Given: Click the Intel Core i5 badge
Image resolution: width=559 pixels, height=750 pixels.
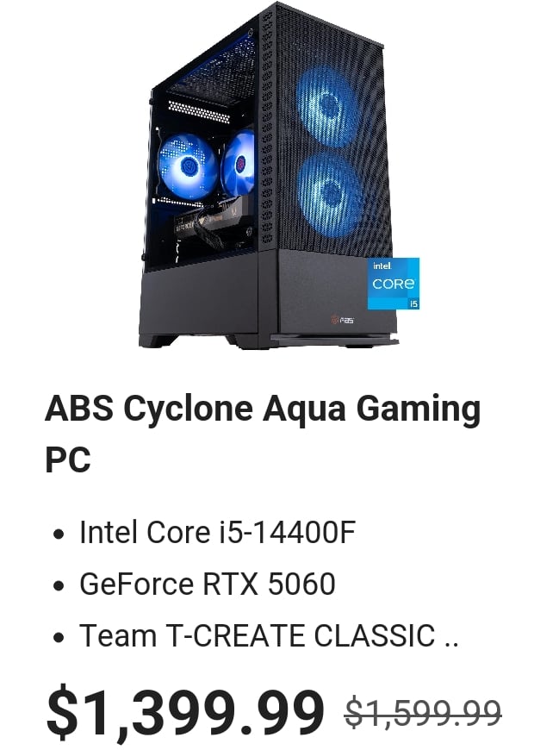Looking at the screenshot, I should (394, 283).
